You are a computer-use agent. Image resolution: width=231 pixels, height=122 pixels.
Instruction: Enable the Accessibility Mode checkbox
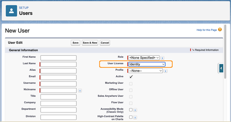[131, 110]
